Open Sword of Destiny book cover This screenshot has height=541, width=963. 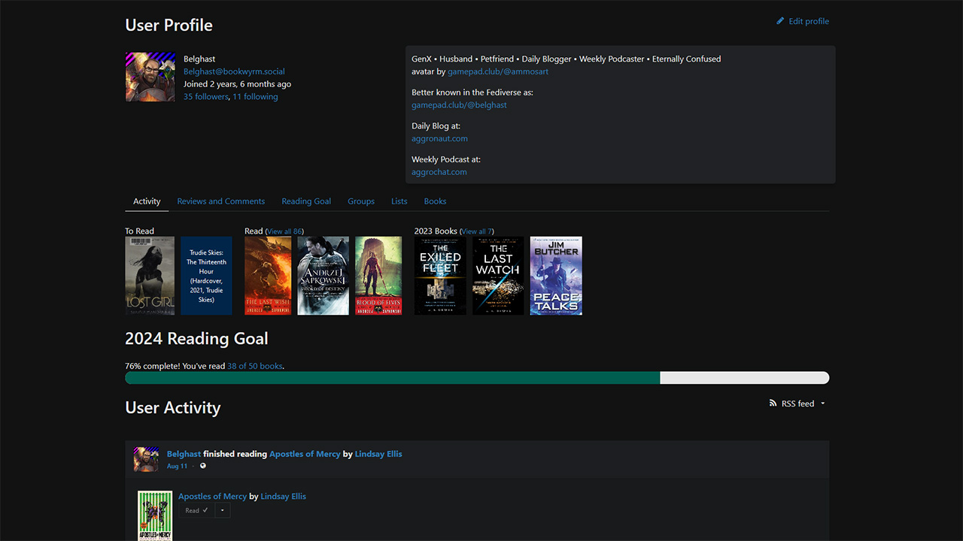[324, 276]
